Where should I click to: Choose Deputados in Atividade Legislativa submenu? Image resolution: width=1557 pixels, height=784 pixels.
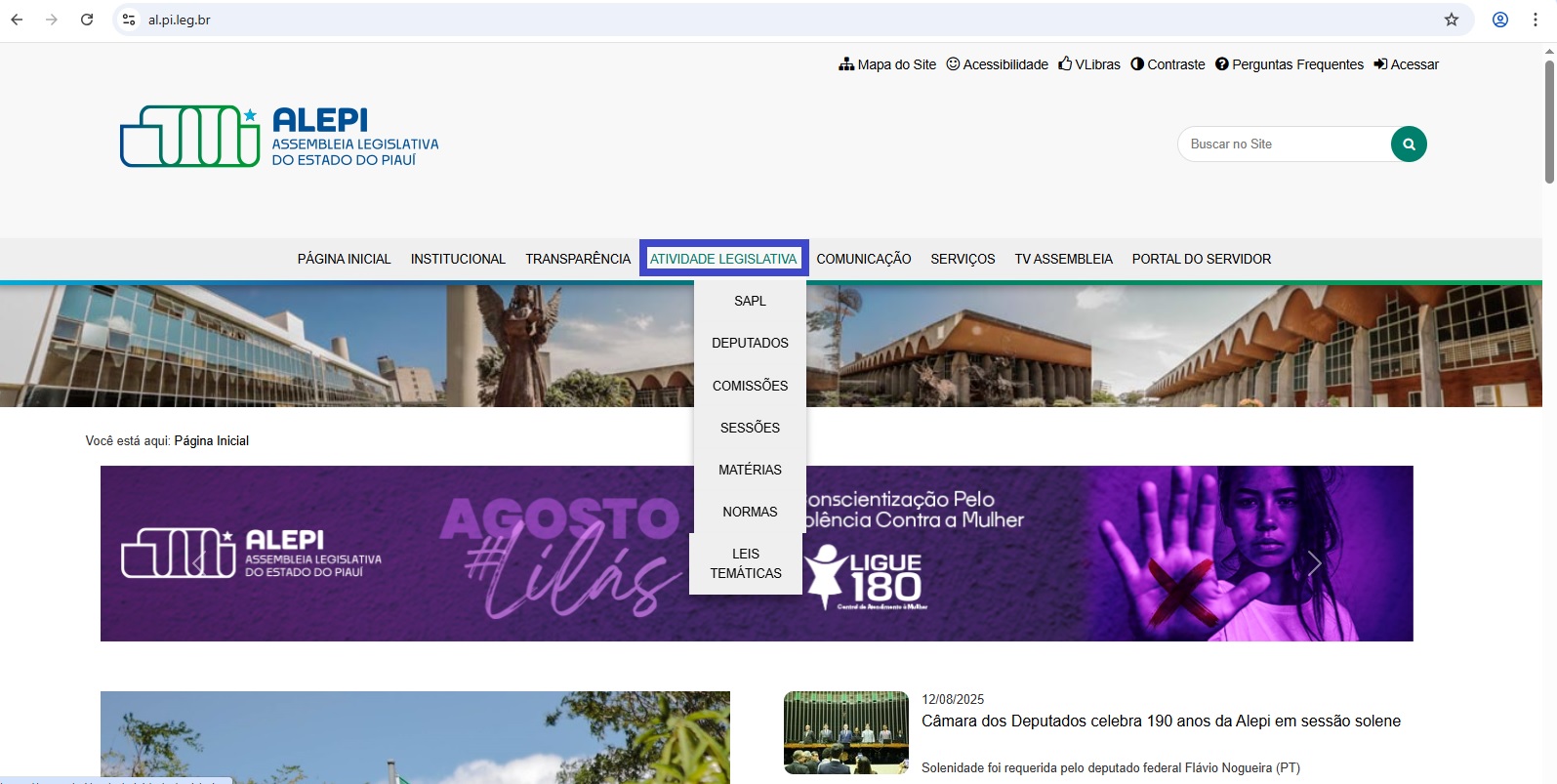coord(750,343)
